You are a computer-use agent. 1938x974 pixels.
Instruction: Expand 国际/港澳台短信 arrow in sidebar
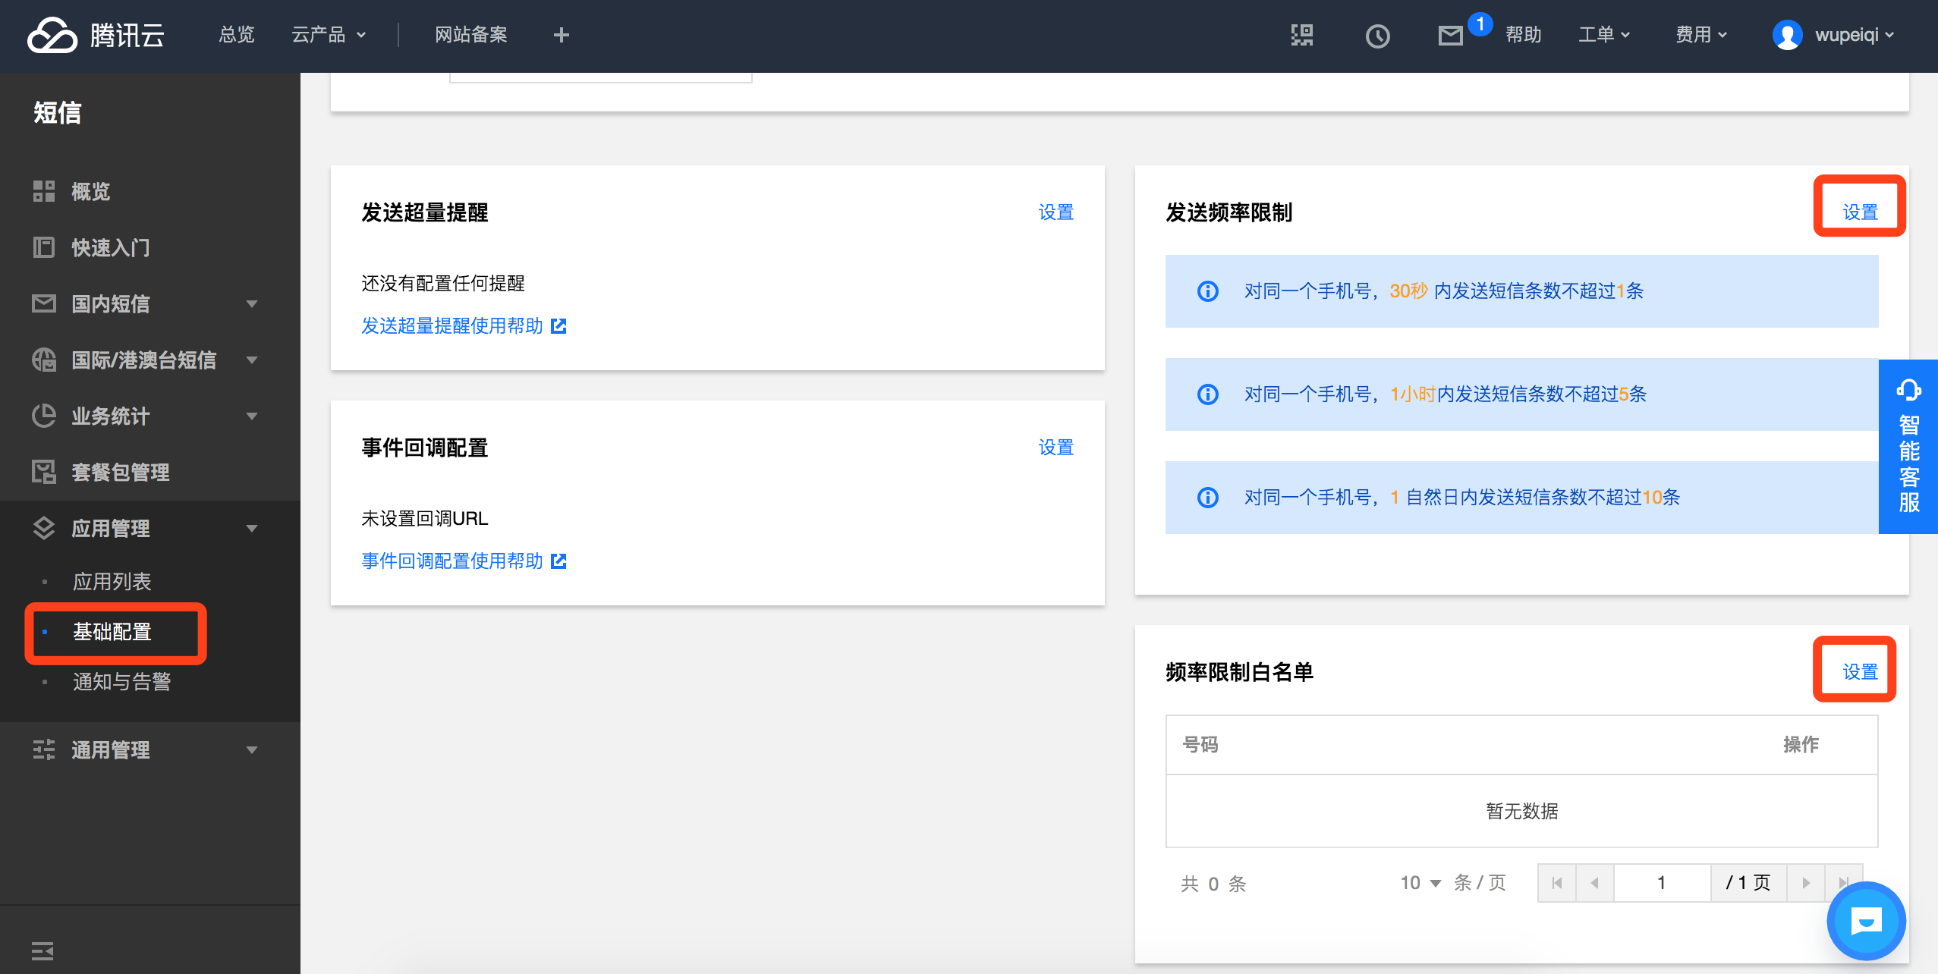pos(252,360)
